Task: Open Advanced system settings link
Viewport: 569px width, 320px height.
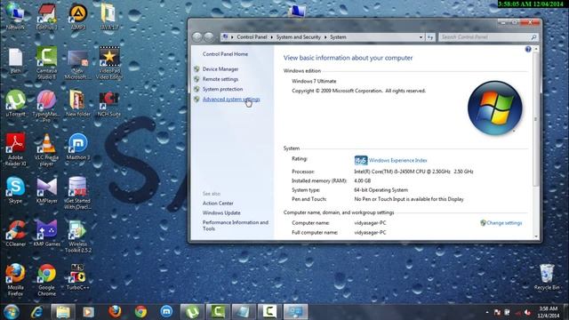Action: pyautogui.click(x=231, y=100)
